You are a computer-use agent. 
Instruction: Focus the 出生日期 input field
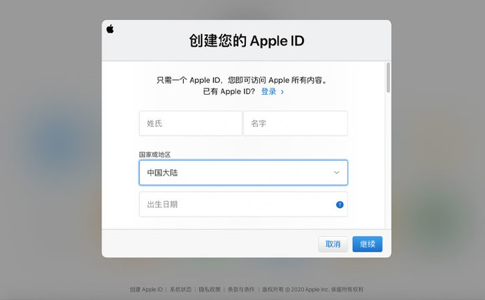tap(243, 205)
